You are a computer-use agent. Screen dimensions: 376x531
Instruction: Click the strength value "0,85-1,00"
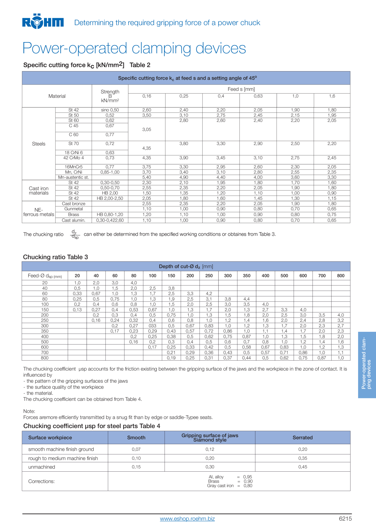pyautogui.click(x=110, y=172)
